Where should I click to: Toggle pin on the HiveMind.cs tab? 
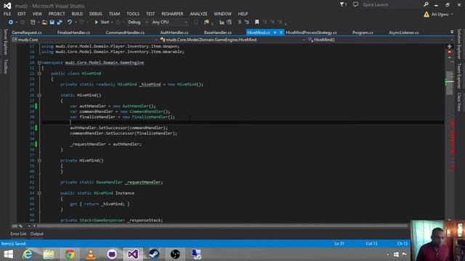click(x=275, y=33)
